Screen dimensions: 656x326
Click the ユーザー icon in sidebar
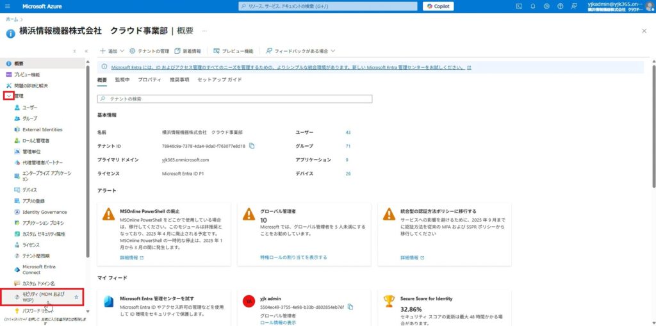[x=17, y=108]
